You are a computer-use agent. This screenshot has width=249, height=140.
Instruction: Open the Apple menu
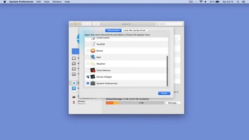click(5, 2)
